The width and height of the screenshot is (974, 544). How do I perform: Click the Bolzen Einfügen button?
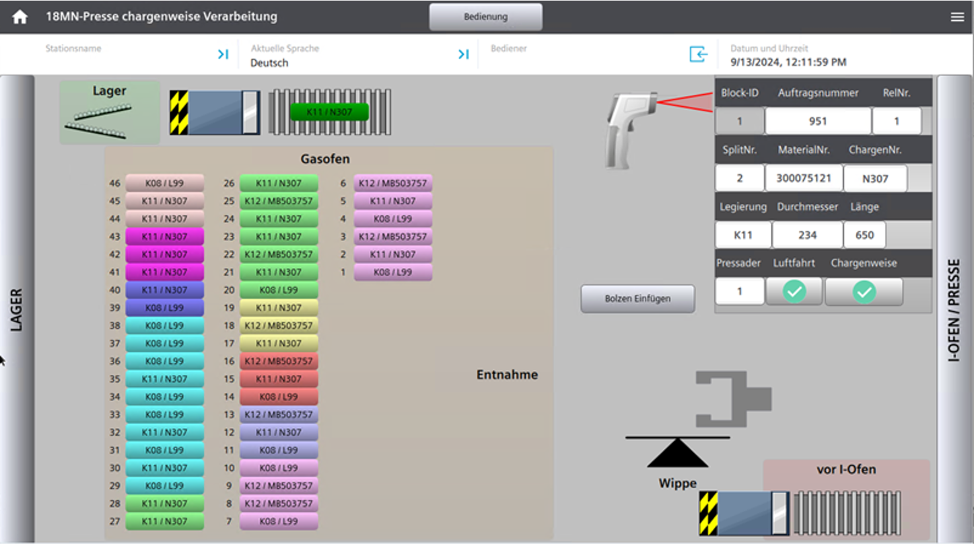tap(637, 299)
